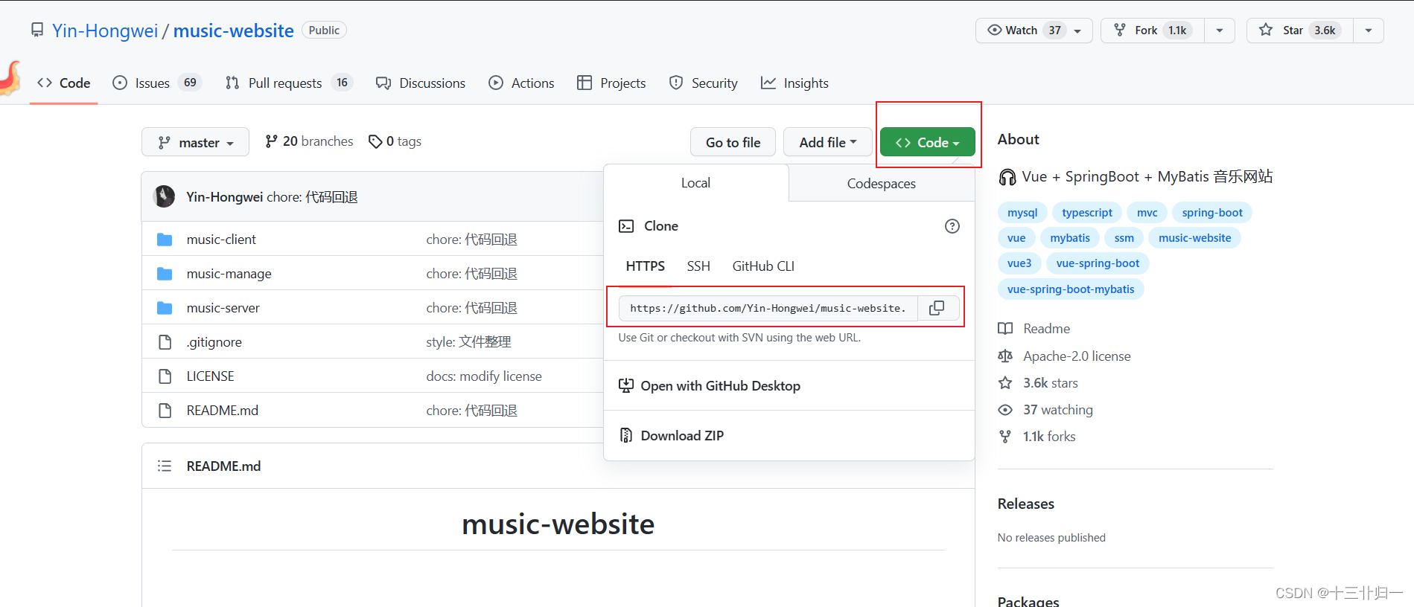Click the desktop download icon for GitHub Desktop
This screenshot has width=1414, height=607.
[x=626, y=385]
